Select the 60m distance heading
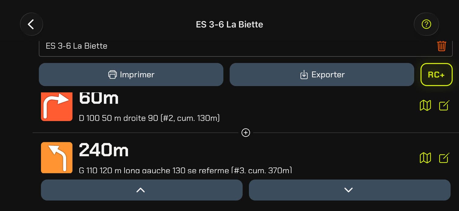459x211 pixels. tap(99, 98)
